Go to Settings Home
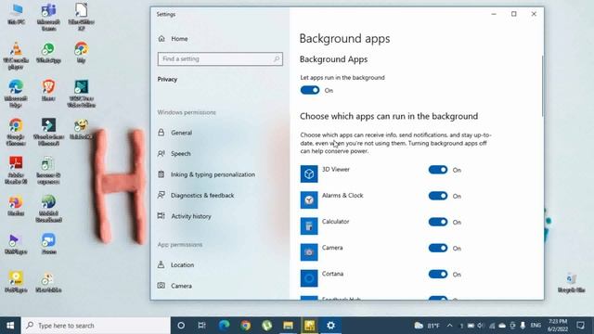The image size is (594, 334). click(179, 39)
